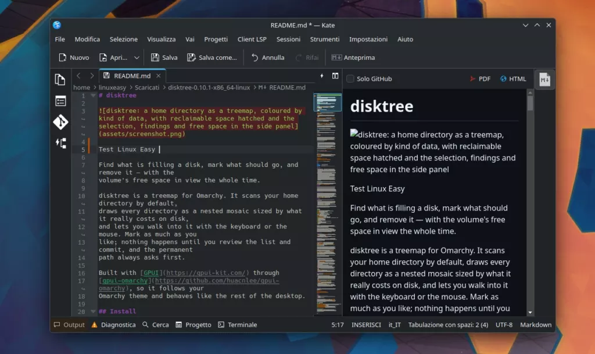Viewport: 595px width, 354px height.
Task: Expand the Apri recent files dropdown arrow
Action: [137, 58]
